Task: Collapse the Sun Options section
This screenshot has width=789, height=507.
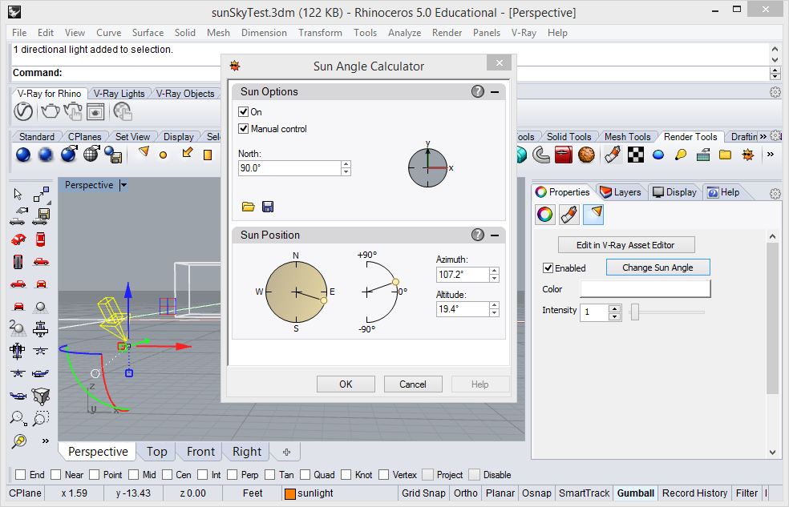Action: pos(495,91)
